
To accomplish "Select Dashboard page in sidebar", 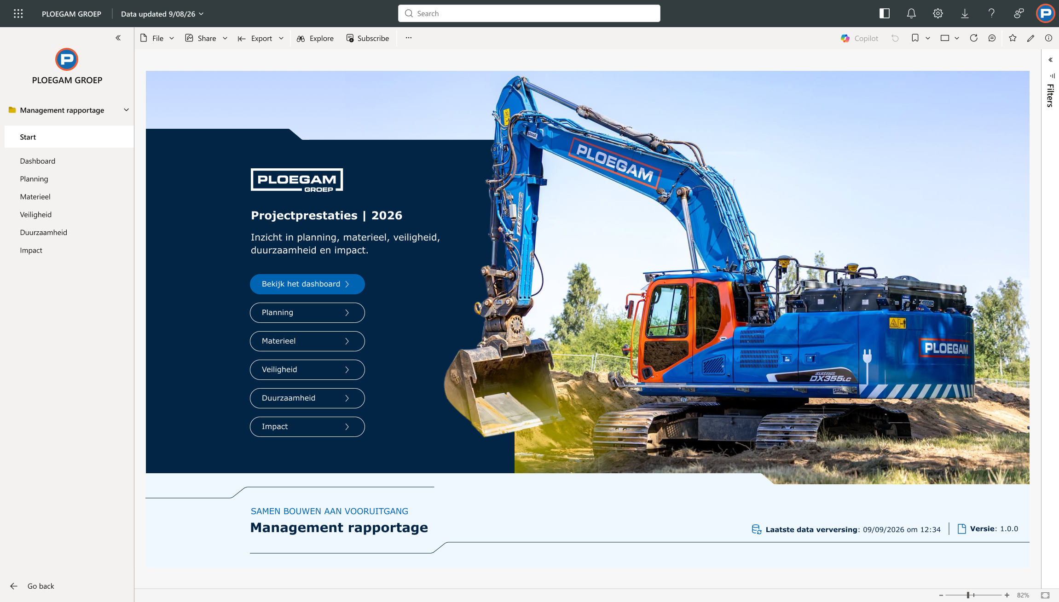I will click(38, 161).
